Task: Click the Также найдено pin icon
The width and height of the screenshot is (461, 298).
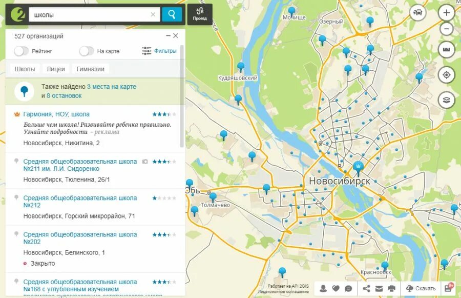Action: [25, 91]
